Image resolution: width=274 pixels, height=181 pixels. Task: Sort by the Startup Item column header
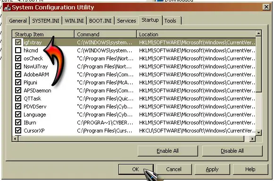click(x=43, y=34)
